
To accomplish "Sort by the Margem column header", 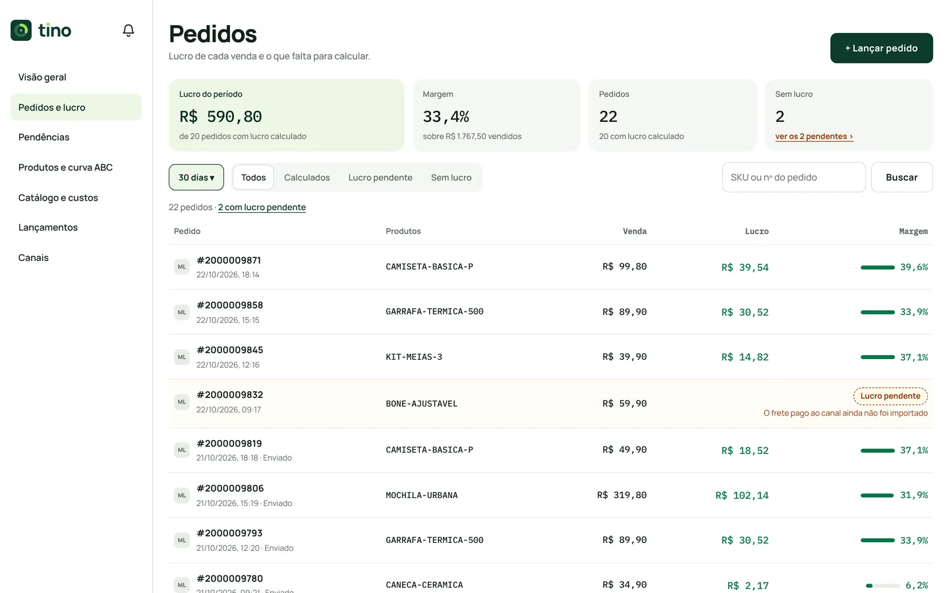I will point(913,231).
